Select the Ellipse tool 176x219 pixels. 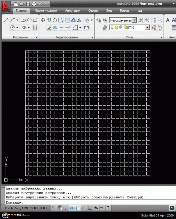tap(24, 27)
